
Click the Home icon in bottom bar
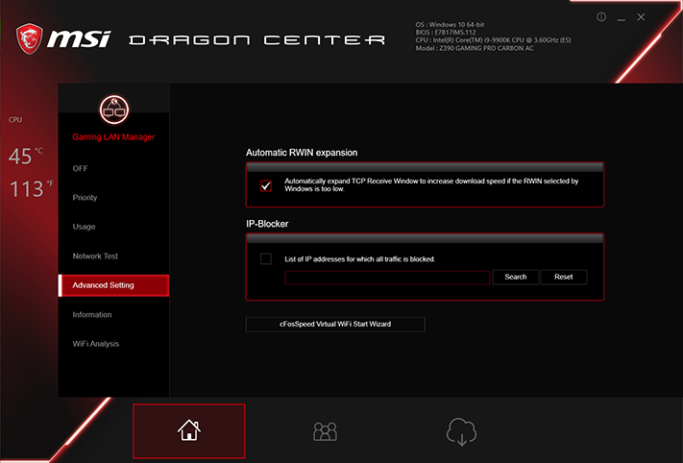(x=189, y=430)
